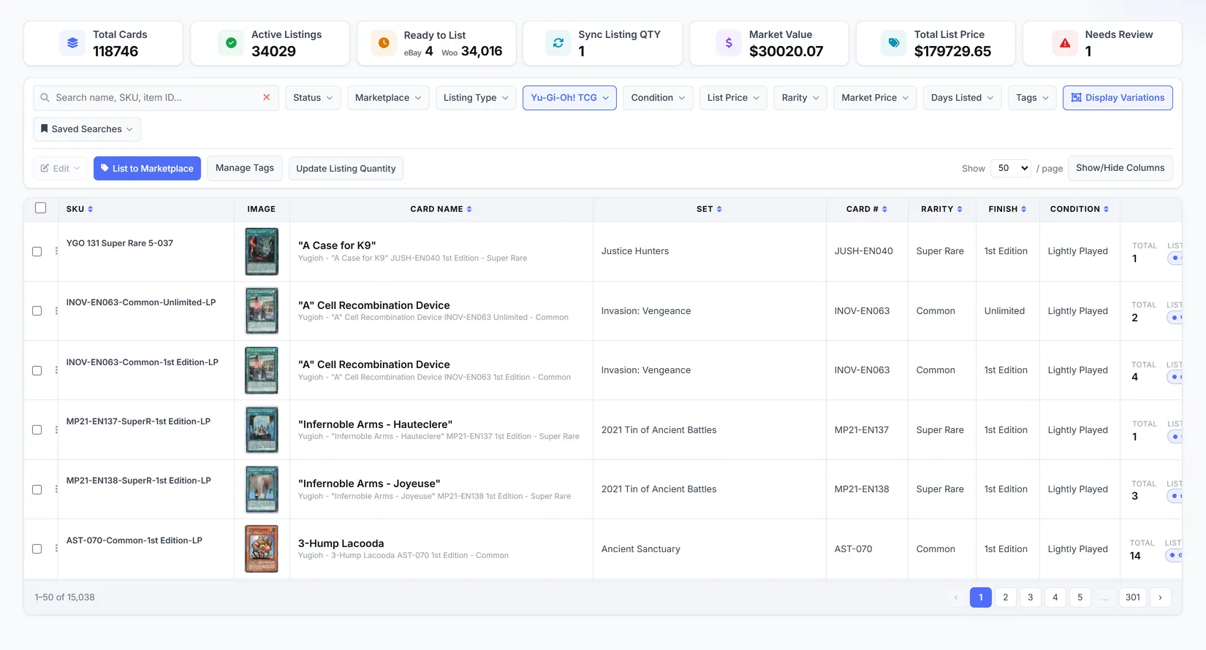The height and width of the screenshot is (650, 1206).
Task: Click the Total Cards stack icon
Action: coord(72,43)
